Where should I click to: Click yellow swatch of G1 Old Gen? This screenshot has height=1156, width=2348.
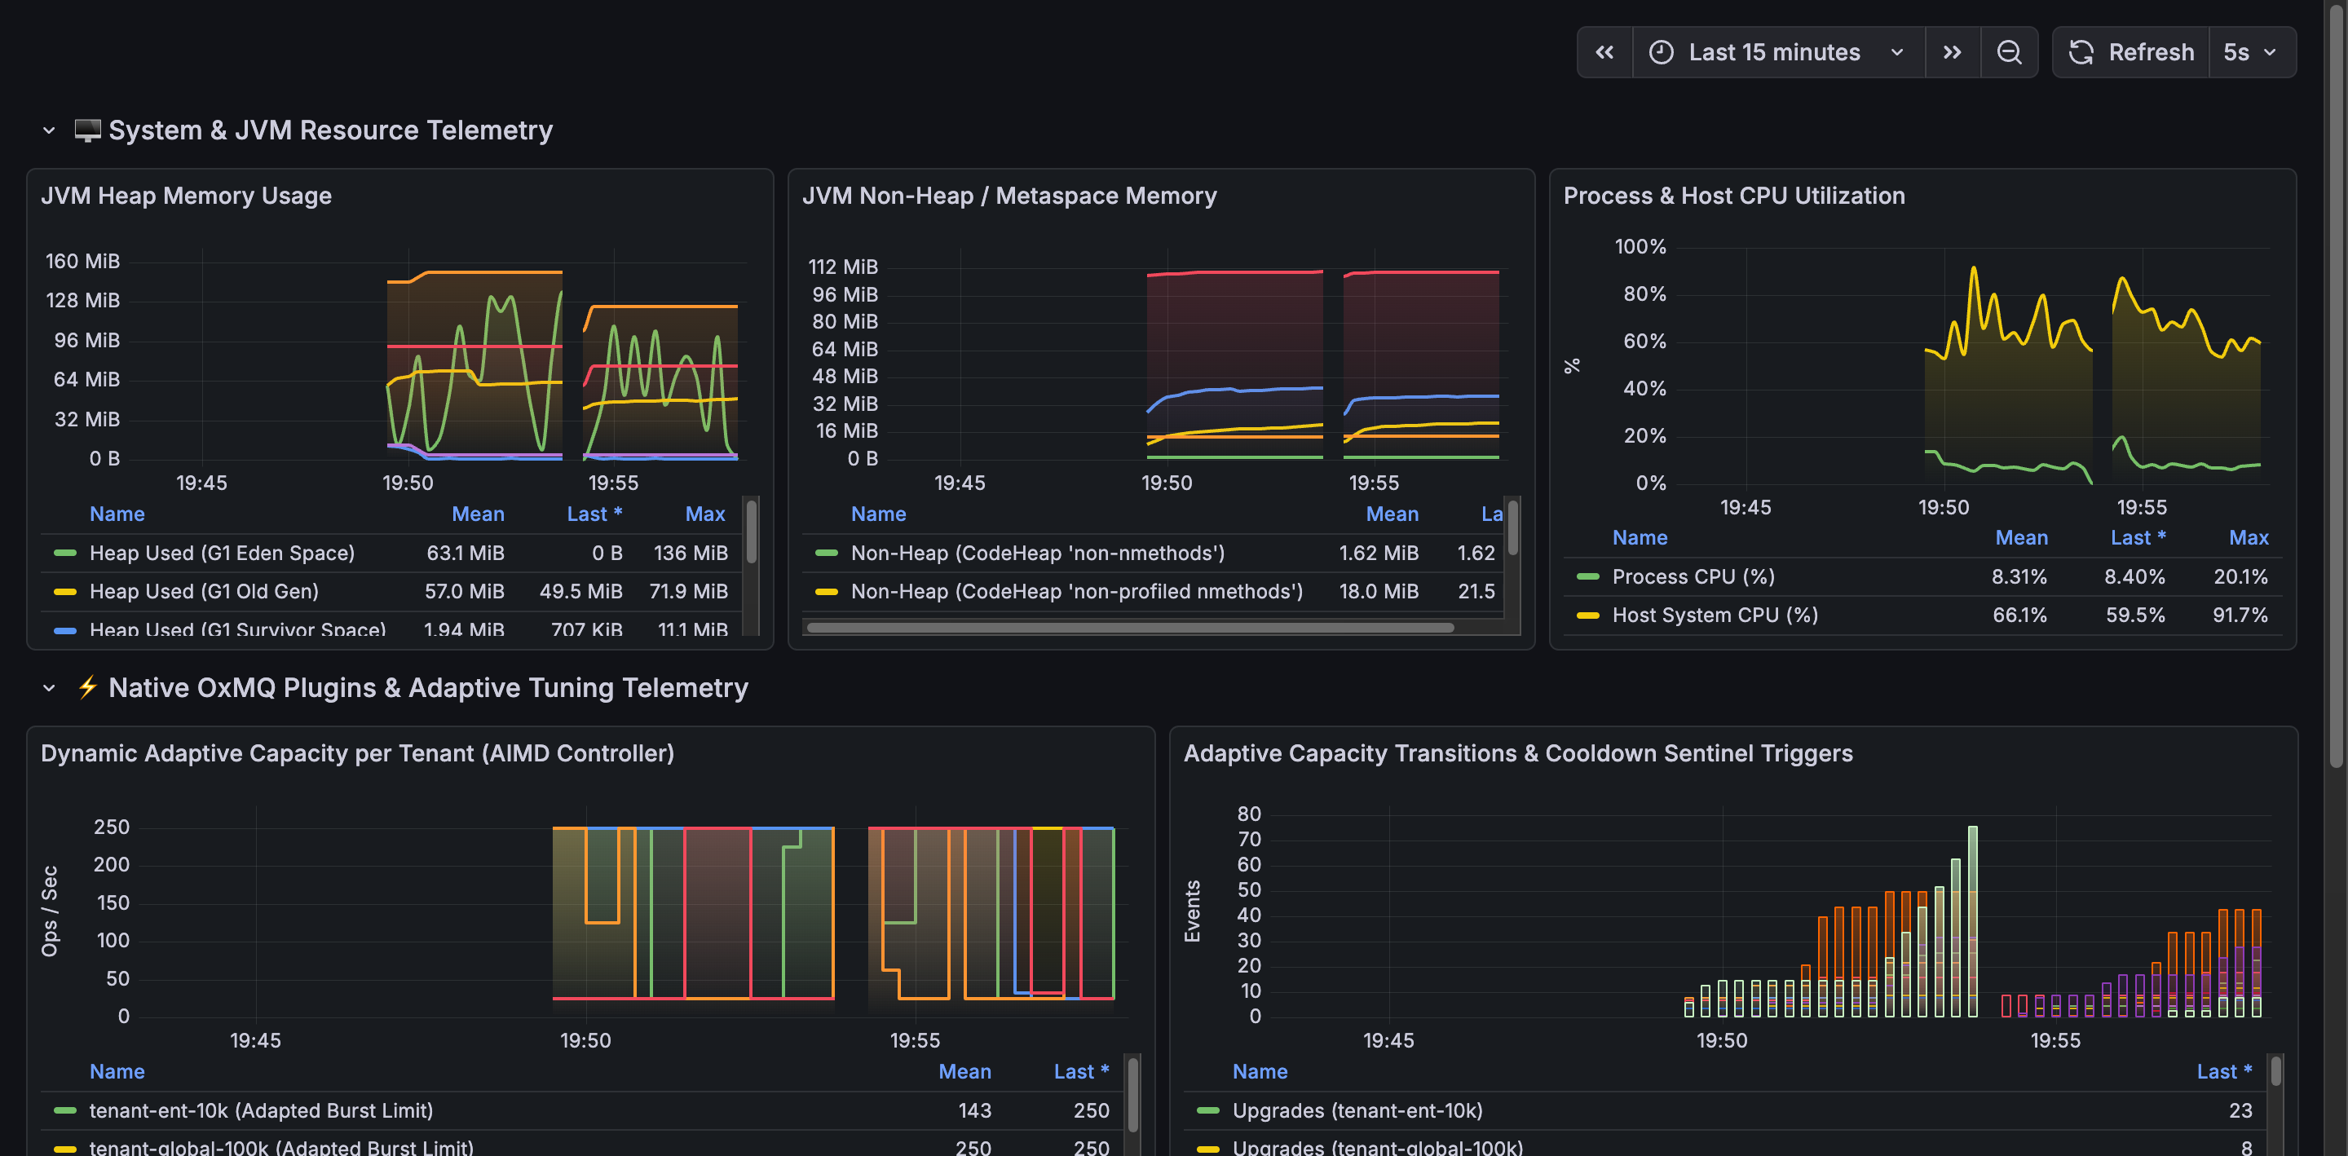point(65,591)
